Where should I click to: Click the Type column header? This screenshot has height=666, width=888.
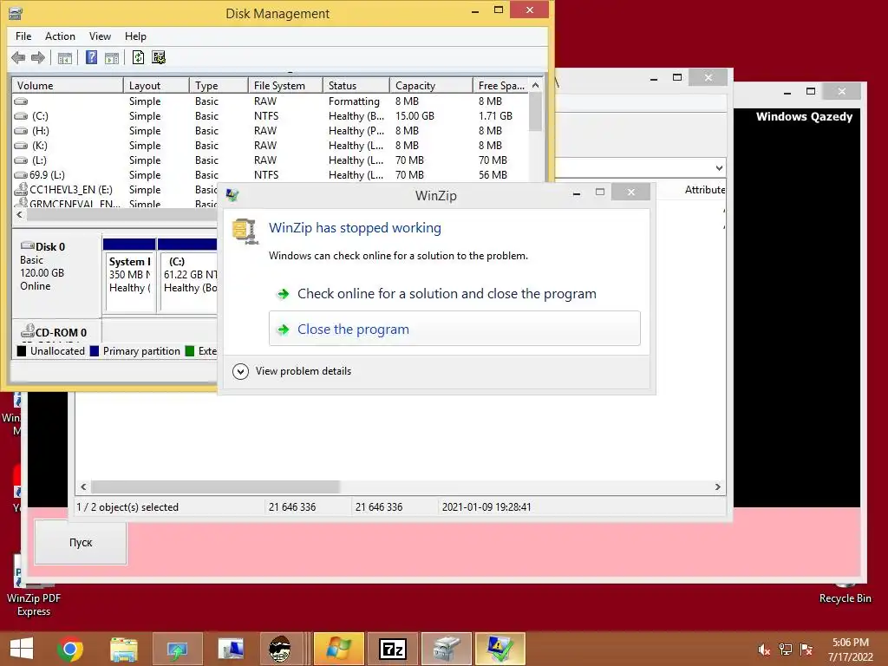(x=219, y=86)
